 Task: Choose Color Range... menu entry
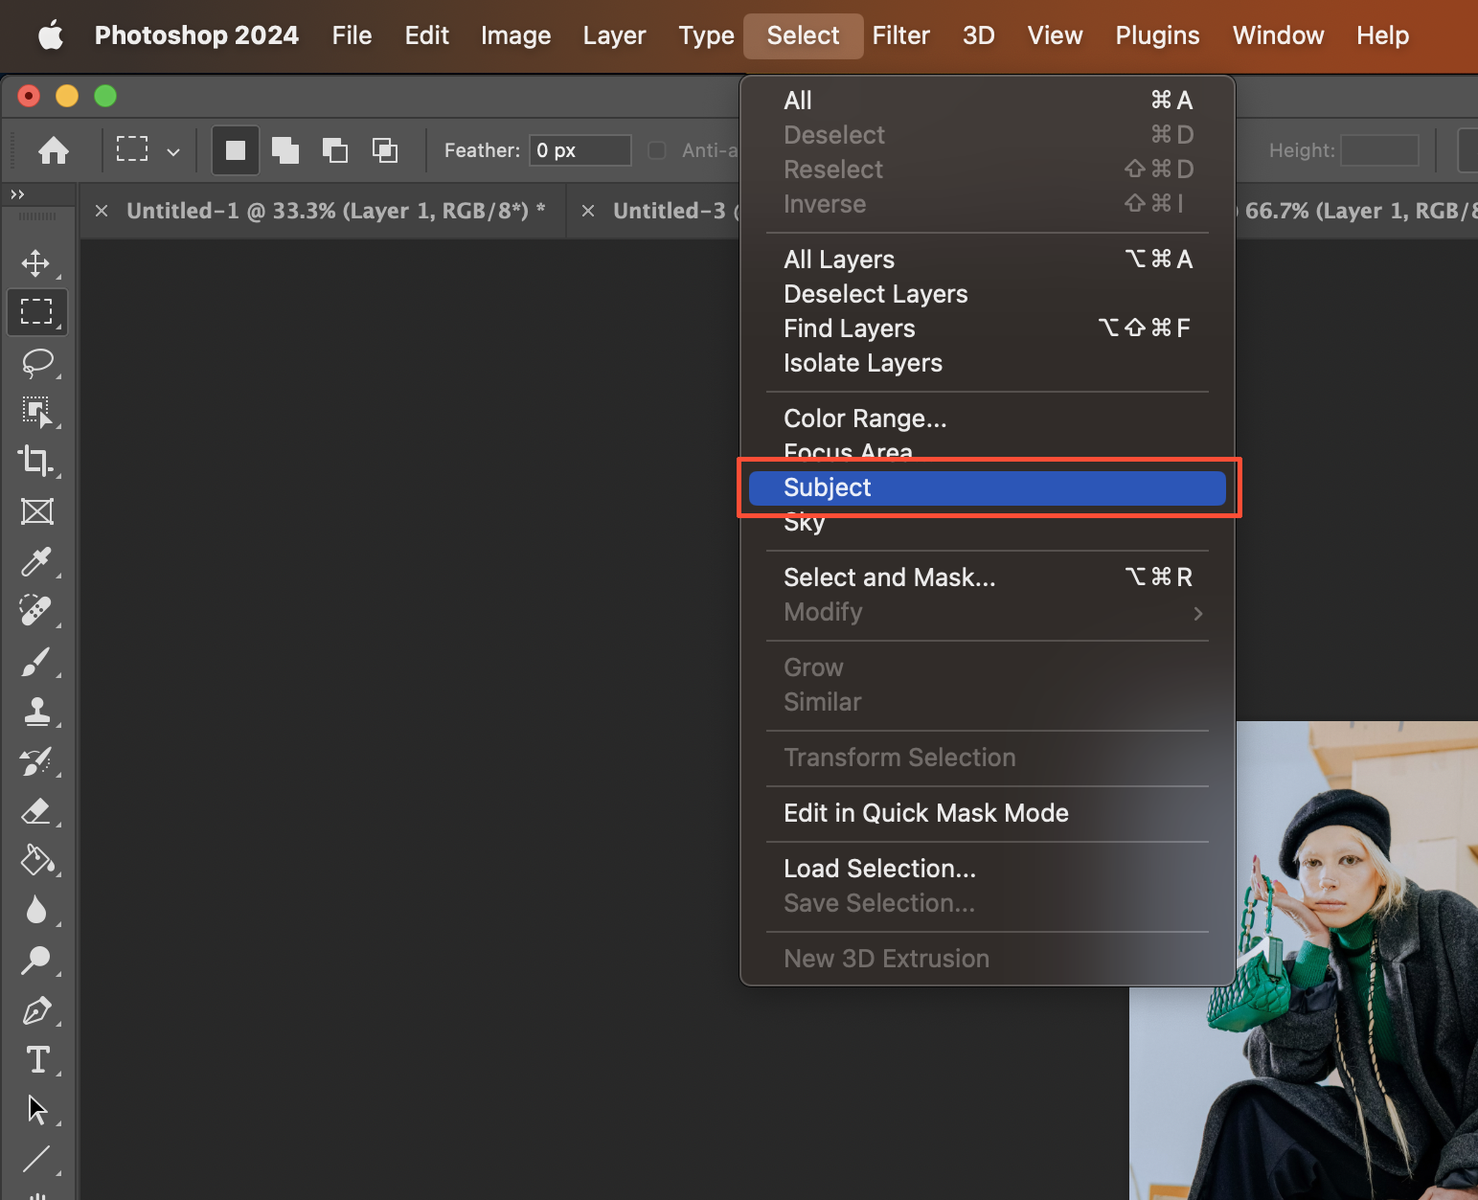coord(987,419)
